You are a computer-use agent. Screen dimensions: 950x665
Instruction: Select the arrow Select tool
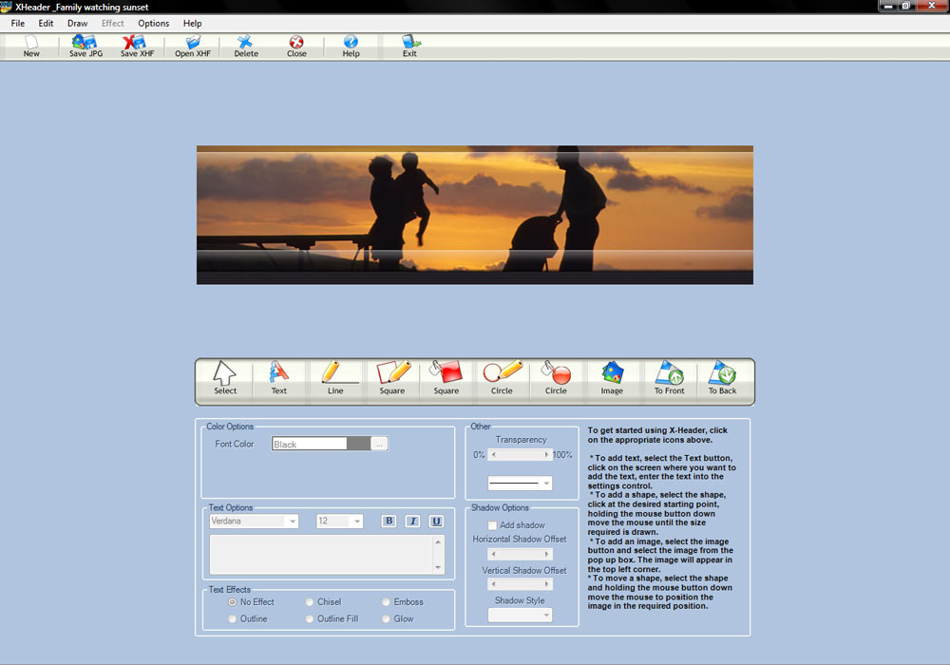(225, 378)
